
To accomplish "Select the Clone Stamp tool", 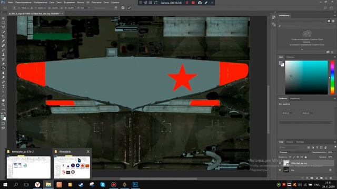I will coord(3,55).
